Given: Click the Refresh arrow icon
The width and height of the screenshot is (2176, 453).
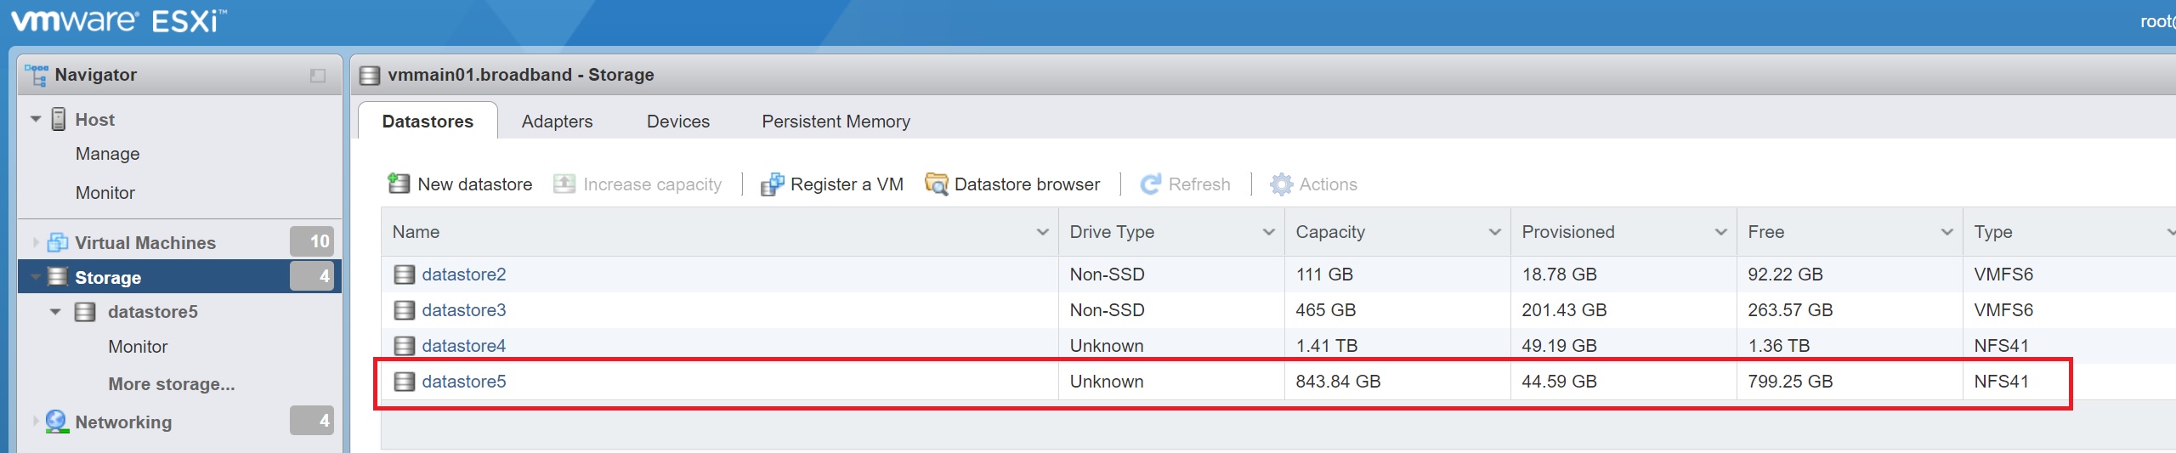Looking at the screenshot, I should 1150,184.
